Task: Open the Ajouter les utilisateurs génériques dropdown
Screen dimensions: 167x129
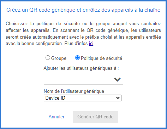Action: coord(83,79)
